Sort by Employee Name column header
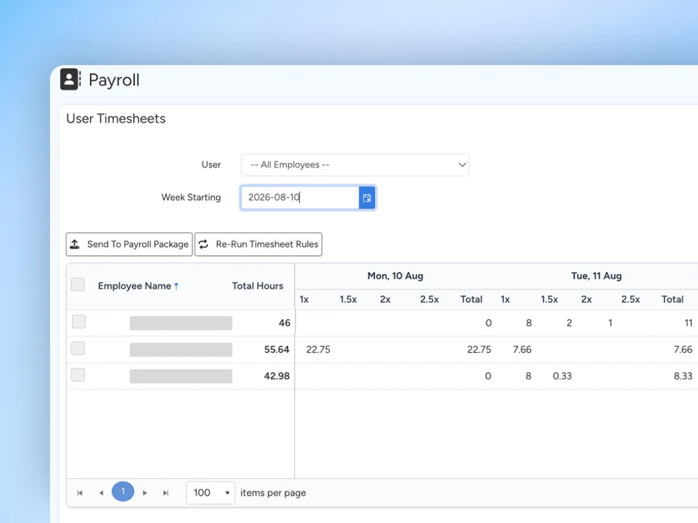The width and height of the screenshot is (698, 523). [134, 286]
